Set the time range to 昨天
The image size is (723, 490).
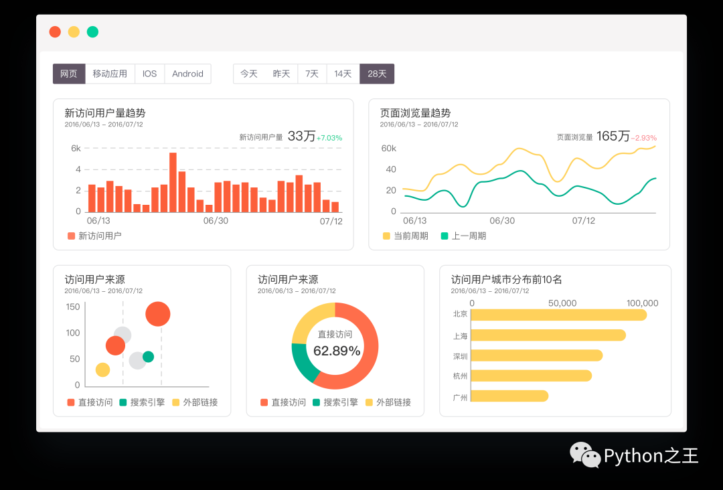tap(281, 74)
